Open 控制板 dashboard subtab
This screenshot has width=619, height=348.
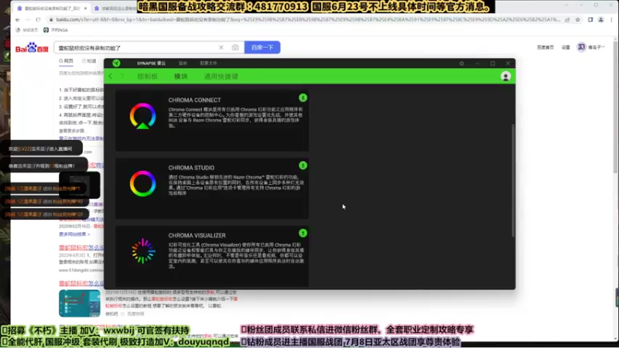148,77
